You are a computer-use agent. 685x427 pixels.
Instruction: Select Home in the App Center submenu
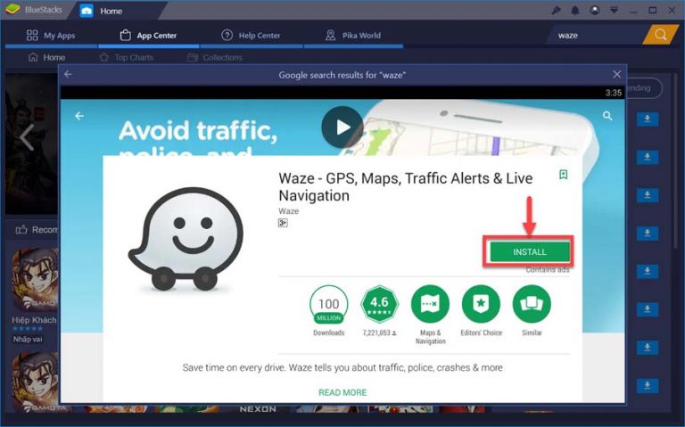point(46,57)
